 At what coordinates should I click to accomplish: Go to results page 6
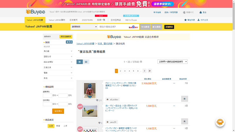click(138, 71)
